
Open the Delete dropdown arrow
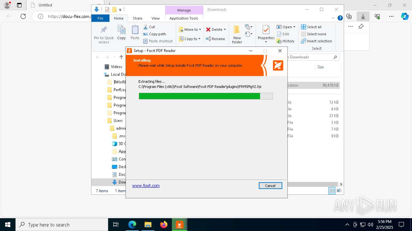[225, 30]
